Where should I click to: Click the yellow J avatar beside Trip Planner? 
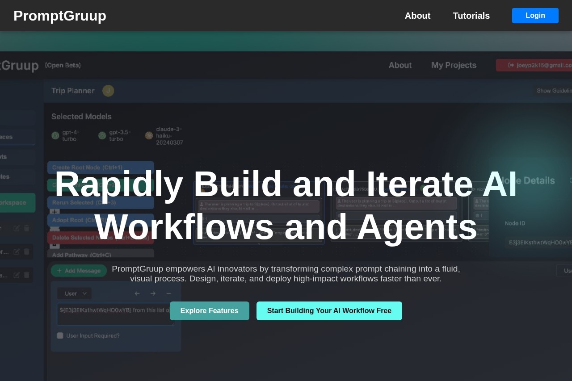tap(108, 91)
